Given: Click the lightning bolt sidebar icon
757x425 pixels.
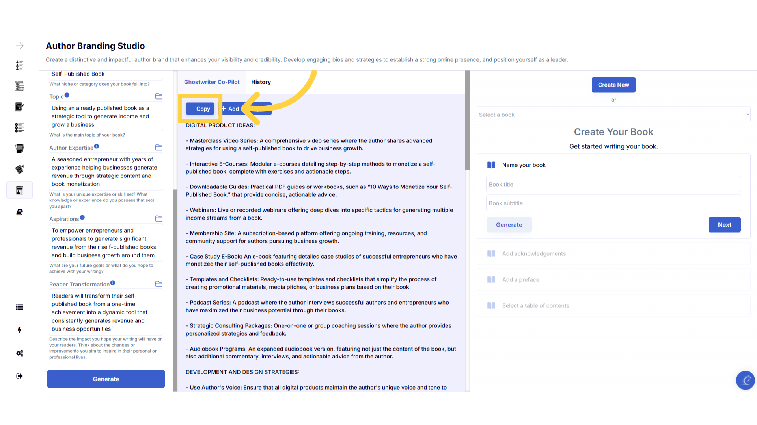Looking at the screenshot, I should (19, 330).
